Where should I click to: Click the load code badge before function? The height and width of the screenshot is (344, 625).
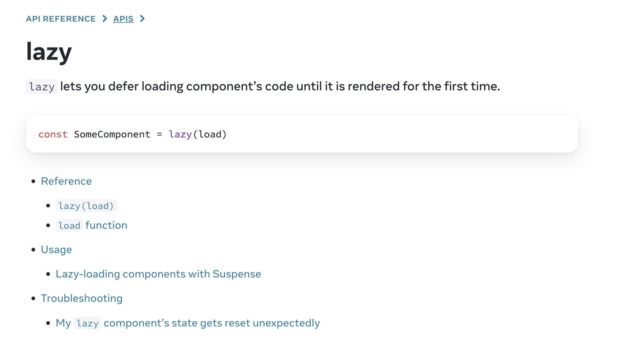[x=69, y=225]
